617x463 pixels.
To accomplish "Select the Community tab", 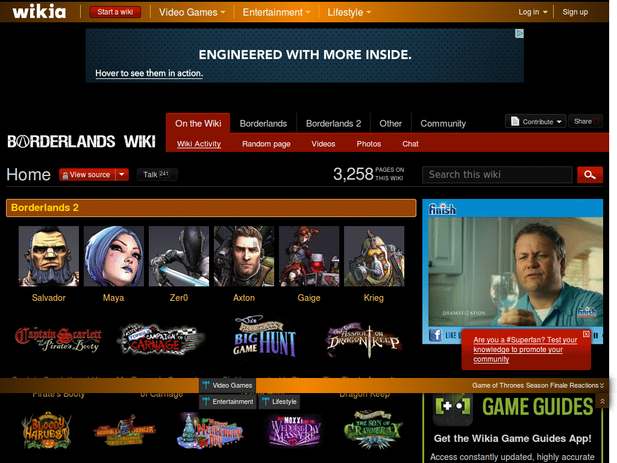I will click(443, 123).
